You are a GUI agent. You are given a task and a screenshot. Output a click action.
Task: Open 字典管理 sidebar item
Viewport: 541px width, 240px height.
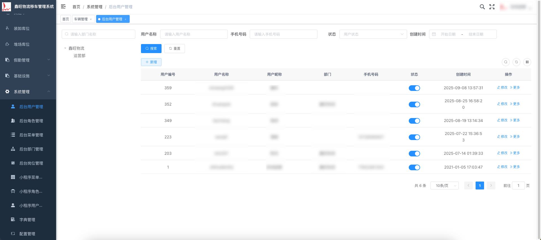pyautogui.click(x=28, y=220)
